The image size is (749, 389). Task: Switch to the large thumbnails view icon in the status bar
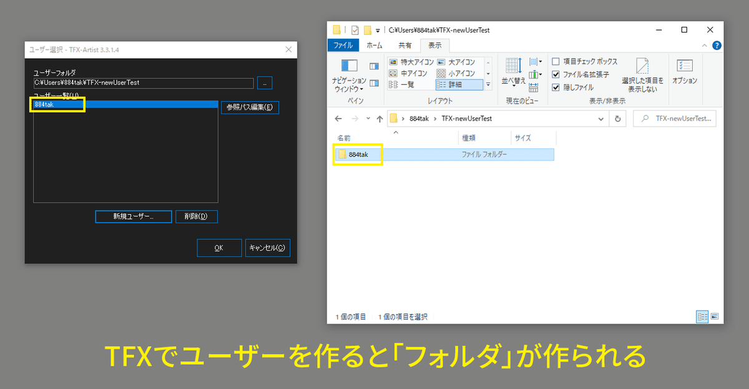[715, 317]
